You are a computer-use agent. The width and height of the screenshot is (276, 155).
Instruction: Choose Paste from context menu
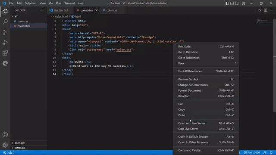206,115
